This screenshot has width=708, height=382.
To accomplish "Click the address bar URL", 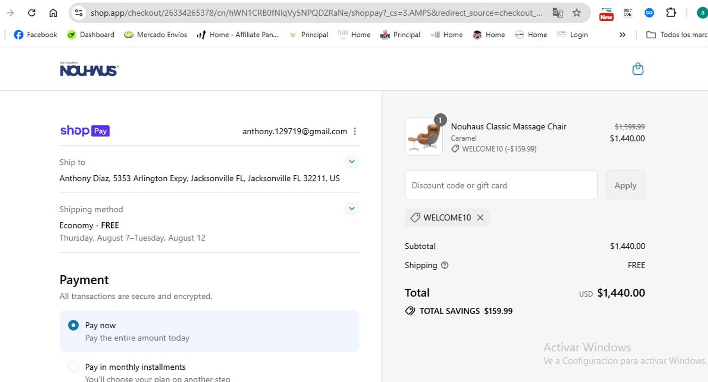I will [316, 13].
